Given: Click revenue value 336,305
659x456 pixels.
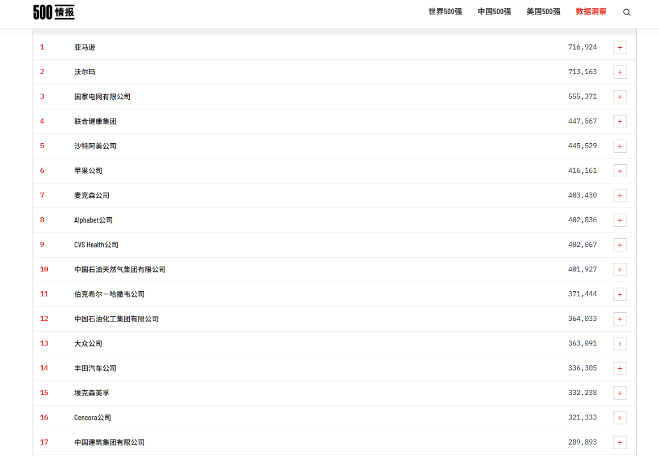Looking at the screenshot, I should click(x=583, y=368).
